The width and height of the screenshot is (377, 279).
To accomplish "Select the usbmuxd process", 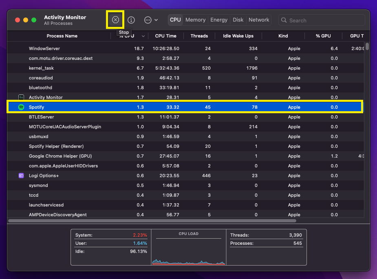I will point(185,136).
